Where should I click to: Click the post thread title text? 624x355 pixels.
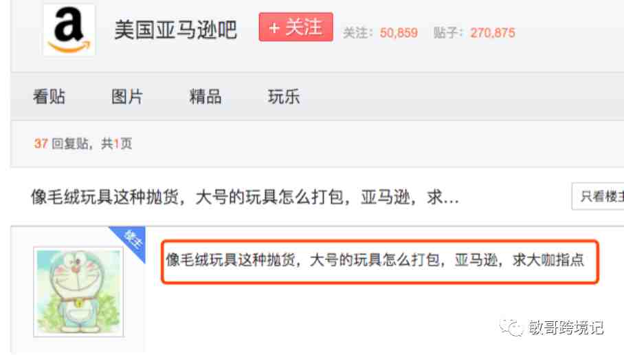point(245,197)
